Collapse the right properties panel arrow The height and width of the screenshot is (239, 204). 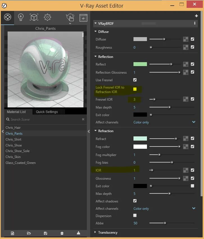click(x=89, y=131)
